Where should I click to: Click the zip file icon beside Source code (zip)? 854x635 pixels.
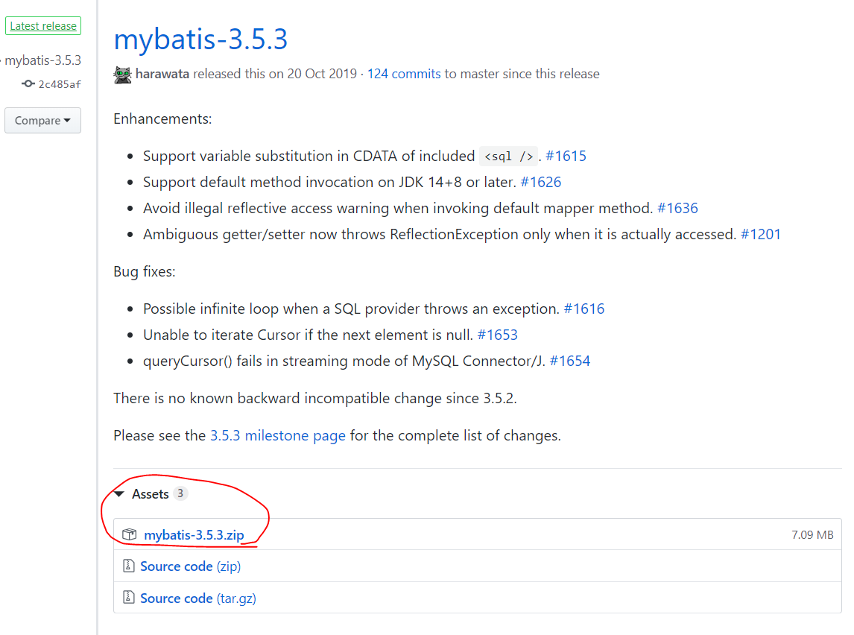(128, 566)
